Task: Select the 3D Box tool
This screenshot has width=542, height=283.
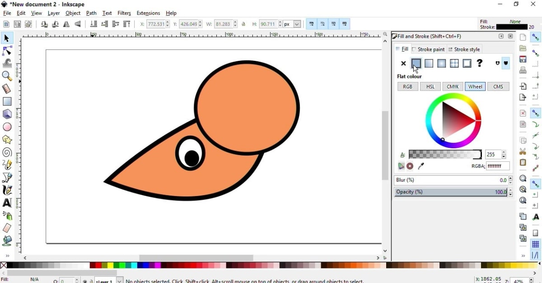Action: (x=7, y=114)
